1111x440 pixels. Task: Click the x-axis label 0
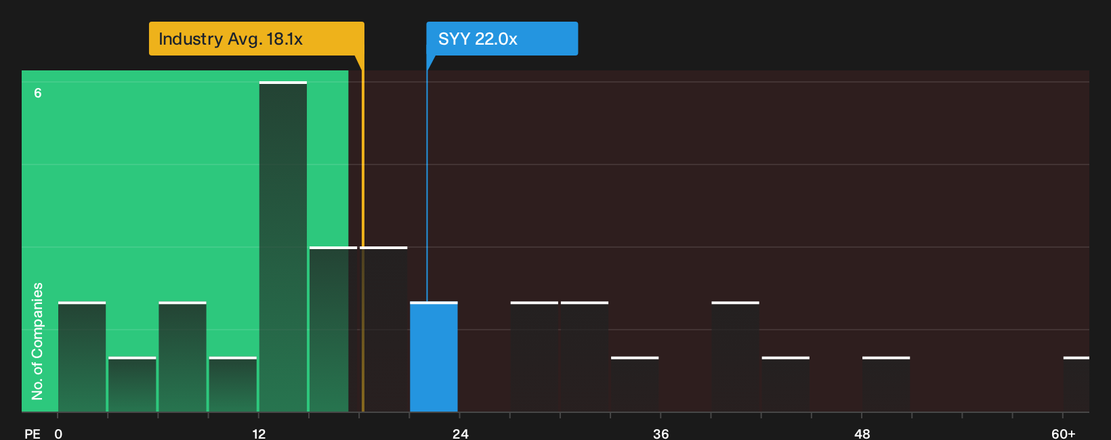coord(58,433)
